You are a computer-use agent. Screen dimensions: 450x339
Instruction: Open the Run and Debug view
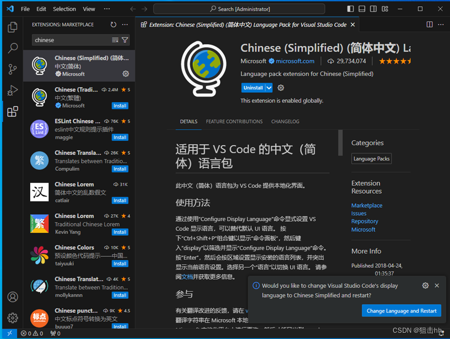click(12, 91)
